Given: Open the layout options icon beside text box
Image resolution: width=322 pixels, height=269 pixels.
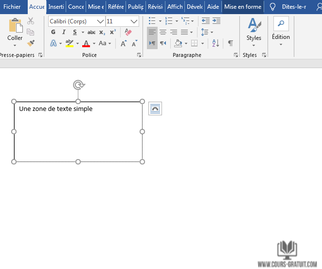Looking at the screenshot, I should 155,109.
